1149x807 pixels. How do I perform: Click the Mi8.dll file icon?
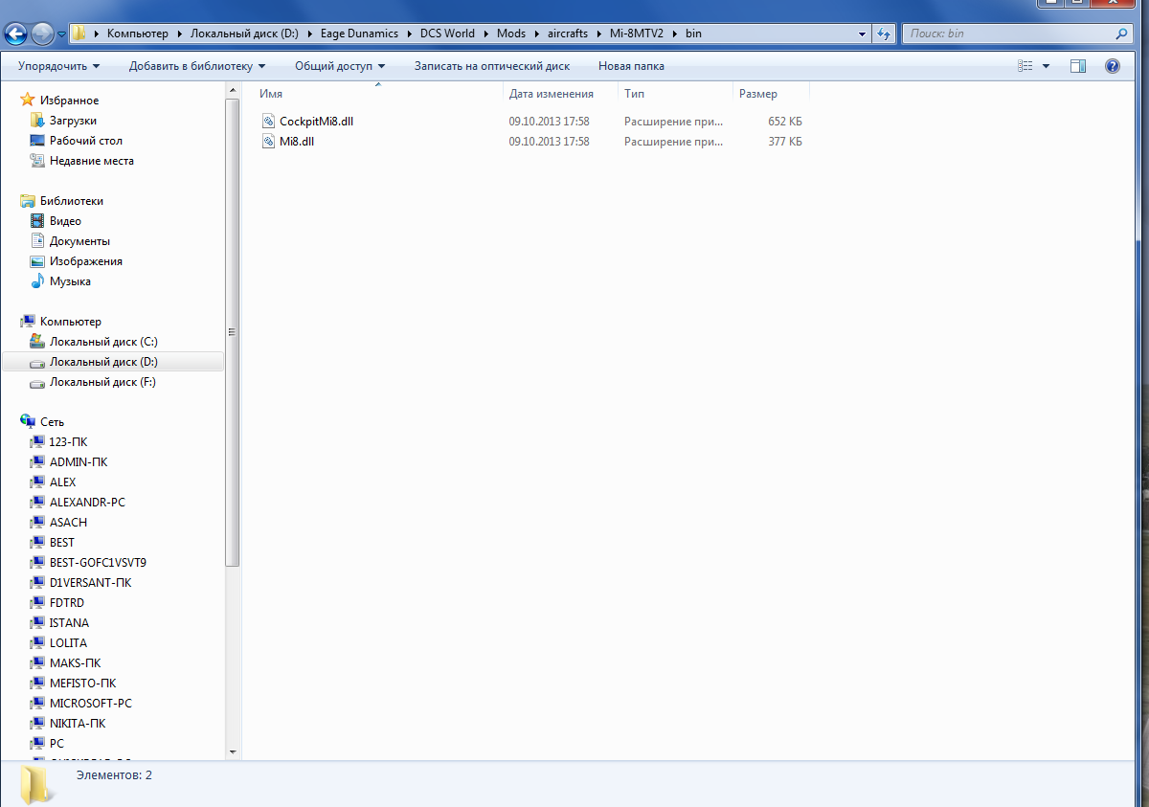268,142
